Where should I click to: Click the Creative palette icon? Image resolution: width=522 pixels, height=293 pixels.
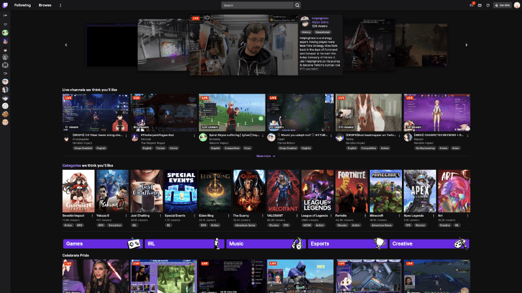461,244
